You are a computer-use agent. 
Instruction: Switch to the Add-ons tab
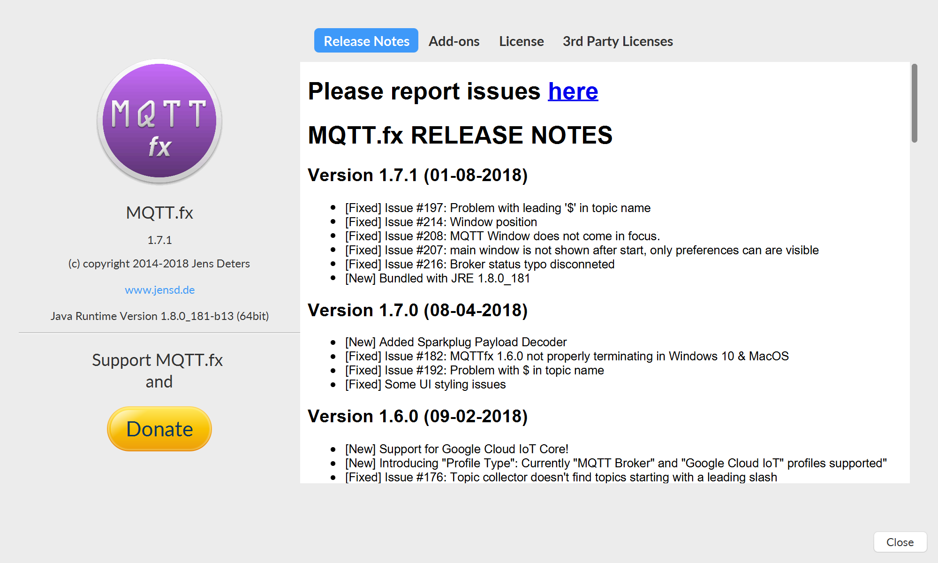[454, 41]
